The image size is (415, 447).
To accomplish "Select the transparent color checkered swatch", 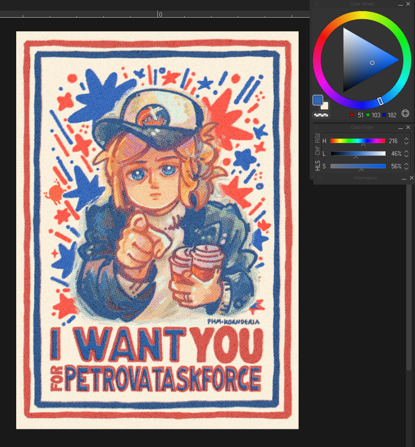I will (x=321, y=115).
